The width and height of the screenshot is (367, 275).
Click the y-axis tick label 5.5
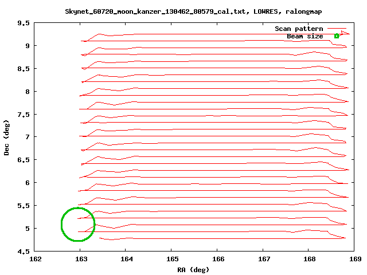(x=24, y=205)
